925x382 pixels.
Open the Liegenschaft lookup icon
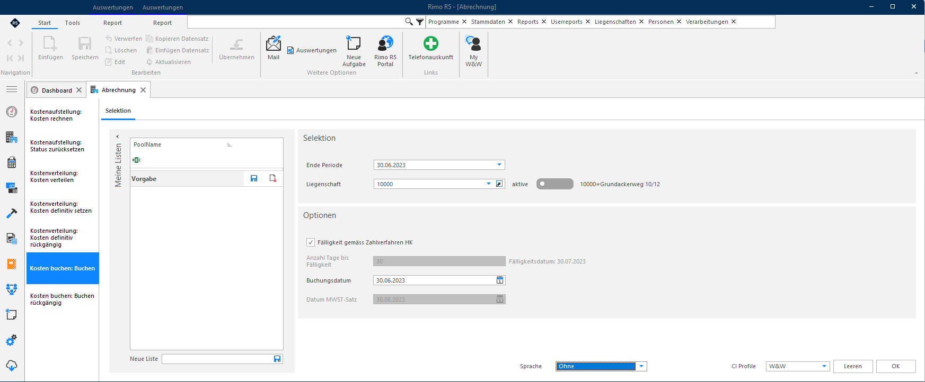pos(499,184)
